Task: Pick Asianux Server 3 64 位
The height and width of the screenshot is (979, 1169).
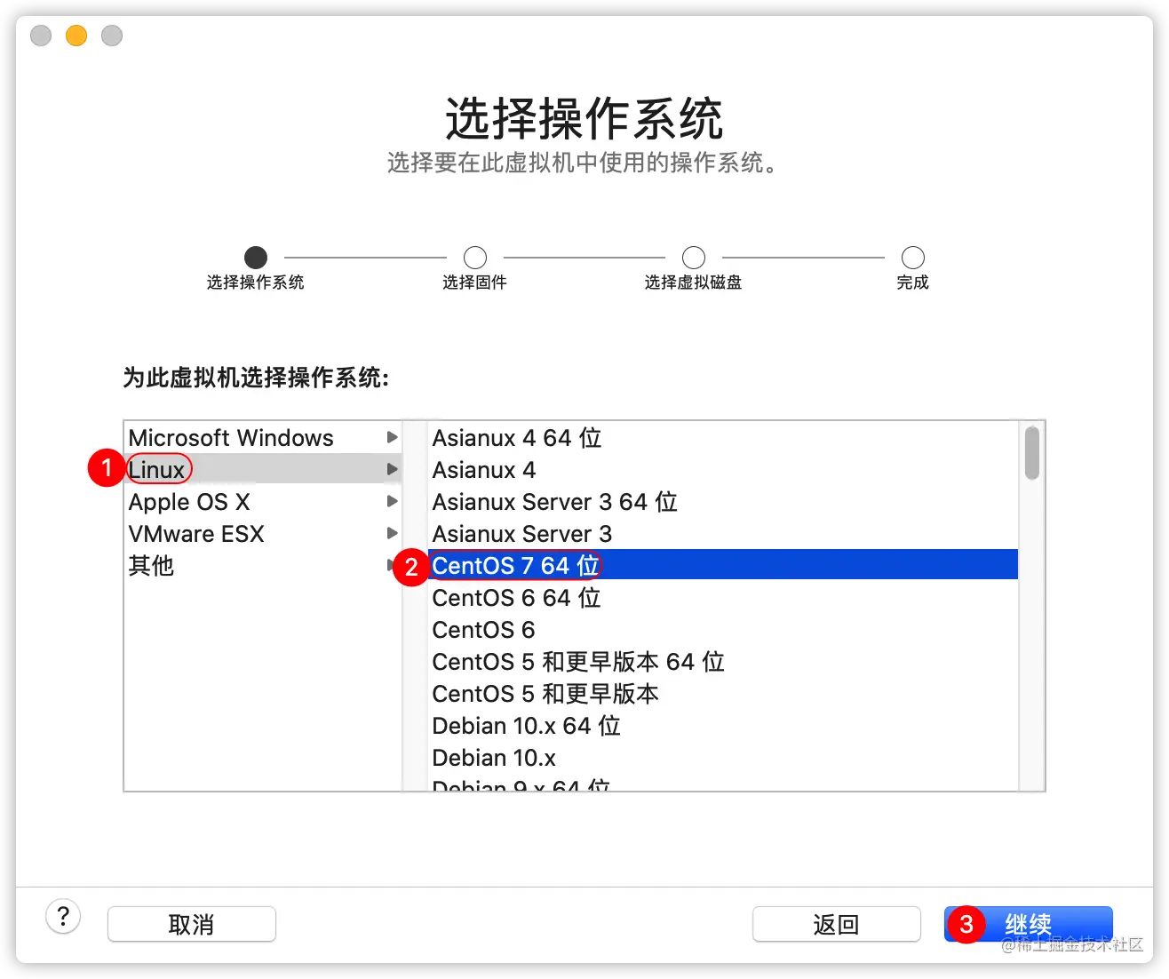Action: 723,501
